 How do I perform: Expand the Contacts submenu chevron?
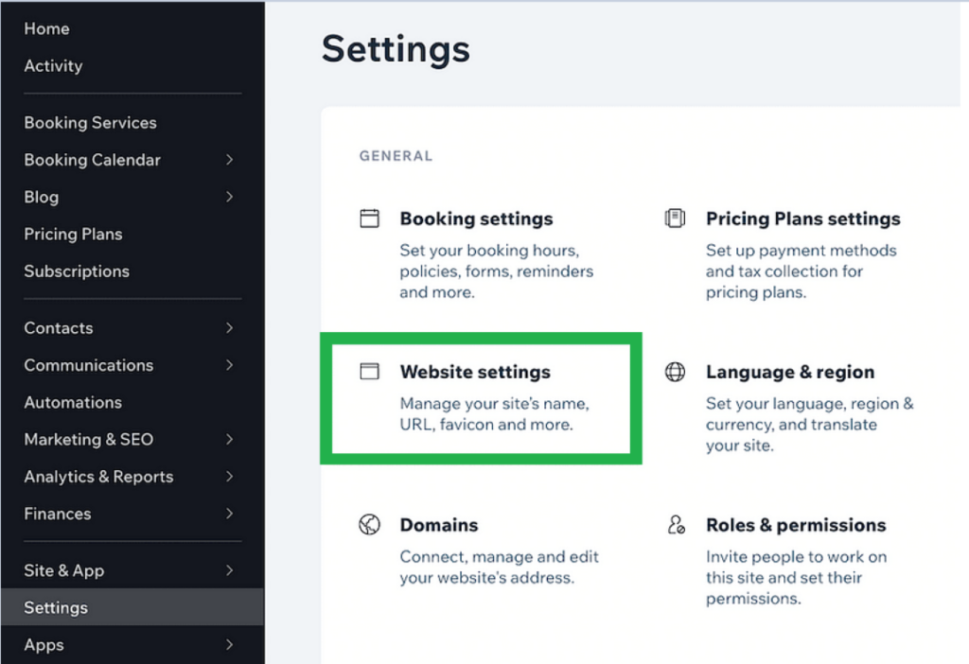[230, 328]
